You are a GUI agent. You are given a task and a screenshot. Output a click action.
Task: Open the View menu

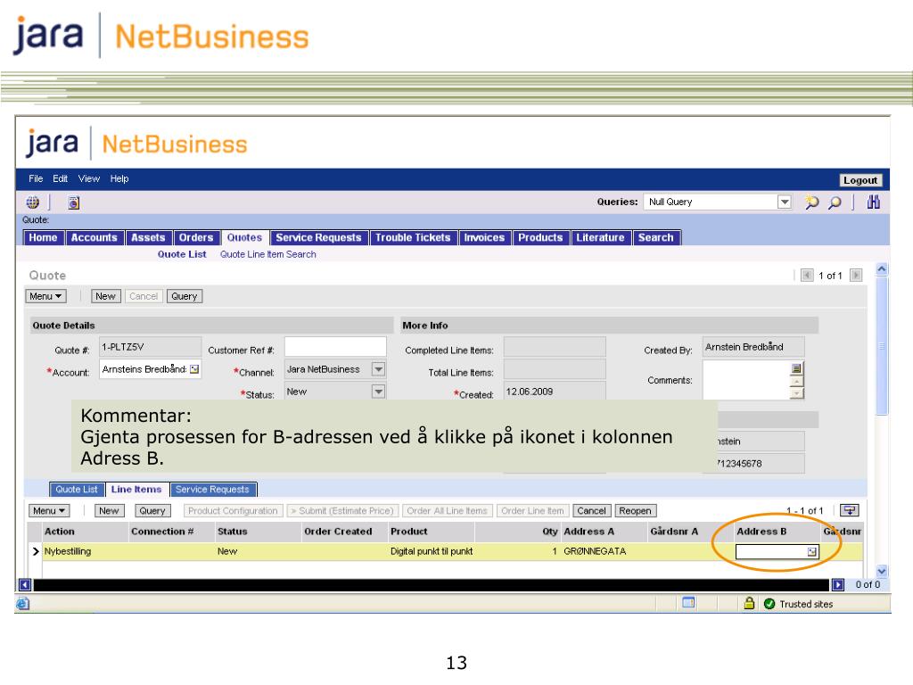coord(89,178)
